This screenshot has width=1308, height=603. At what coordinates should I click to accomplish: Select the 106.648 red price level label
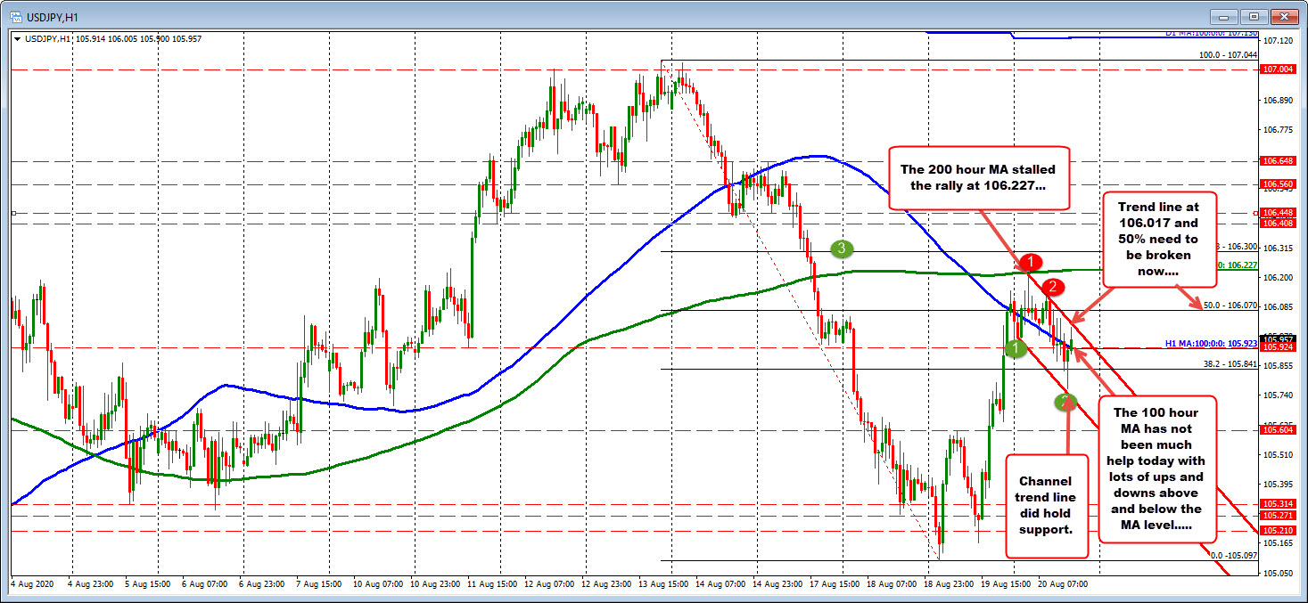(1278, 161)
